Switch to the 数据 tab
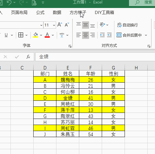 (x=57, y=12)
